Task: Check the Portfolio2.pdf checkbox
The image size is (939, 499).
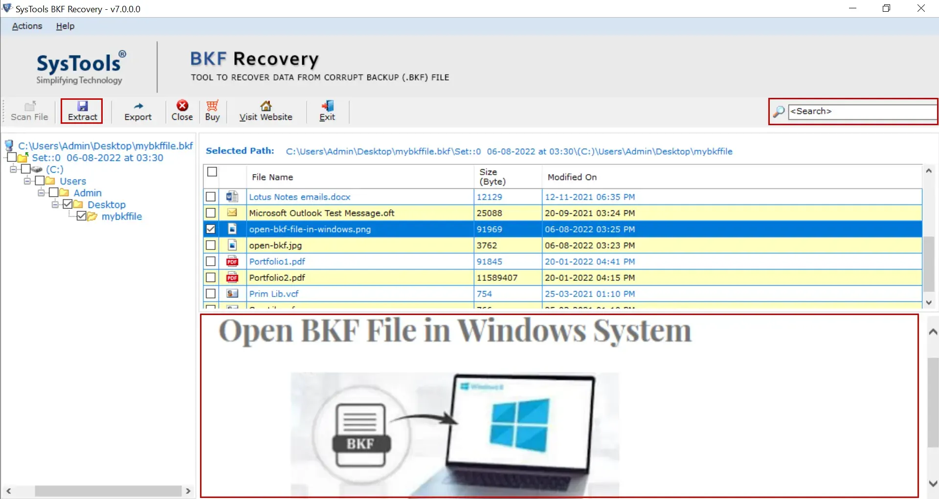Action: [211, 277]
